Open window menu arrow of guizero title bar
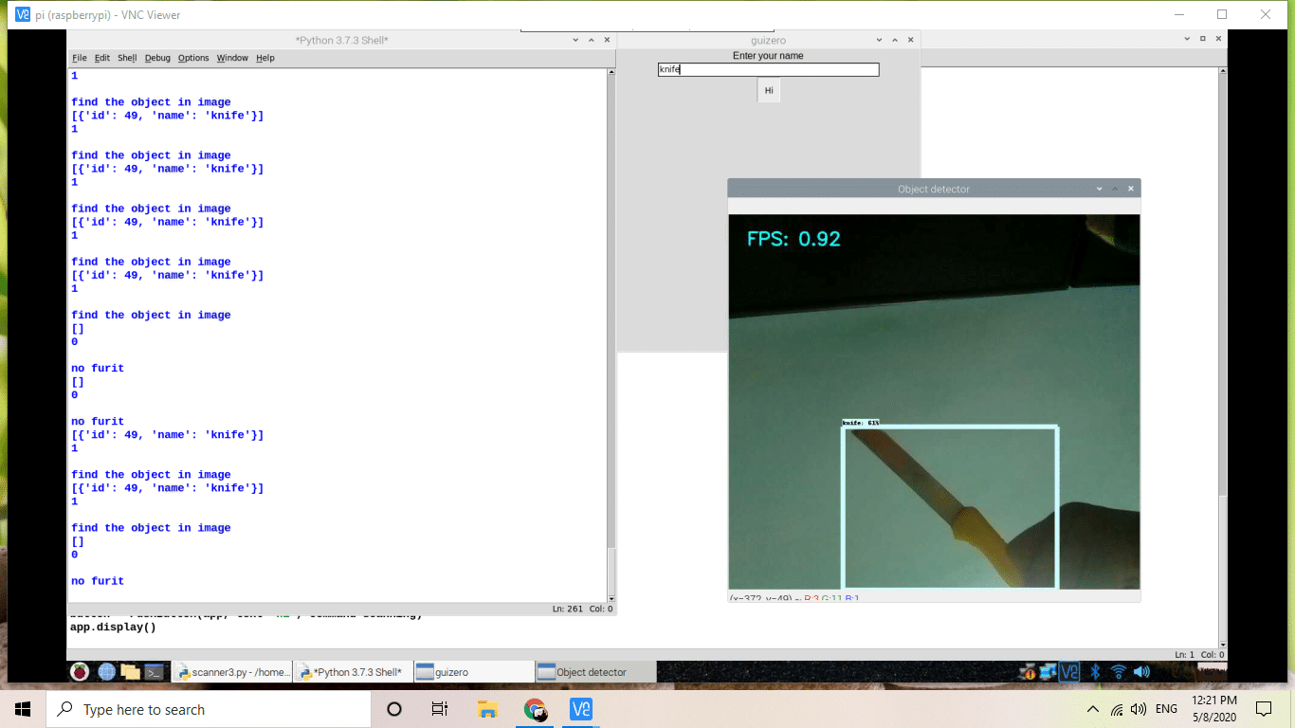The image size is (1295, 728). point(878,41)
